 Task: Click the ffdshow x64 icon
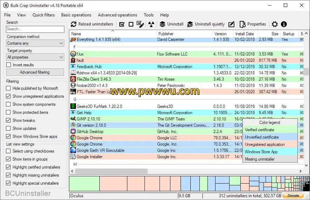click(x=73, y=73)
